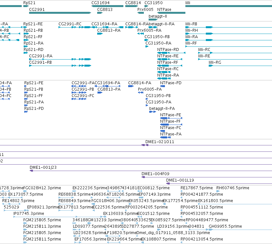Click EST FGC028H12.3prime
This screenshot has width=272, height=244.
coord(42,188)
